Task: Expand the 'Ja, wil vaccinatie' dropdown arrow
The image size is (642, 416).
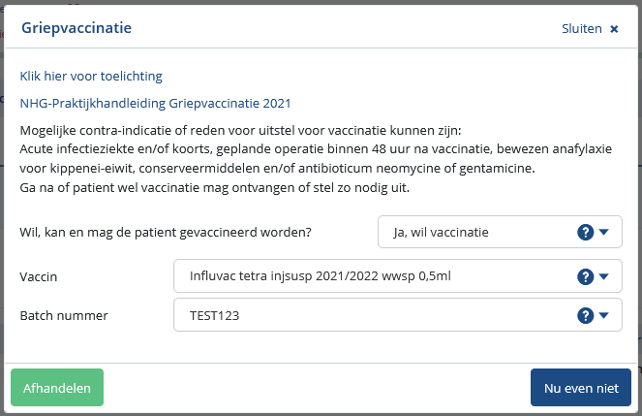Action: tap(604, 233)
